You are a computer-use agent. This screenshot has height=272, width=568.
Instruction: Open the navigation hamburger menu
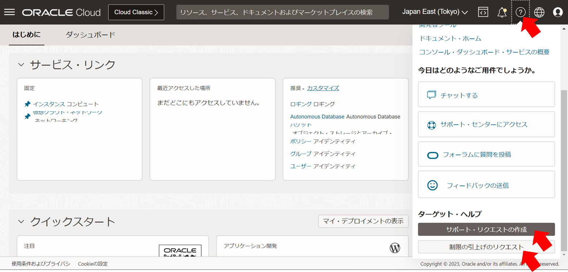9,12
